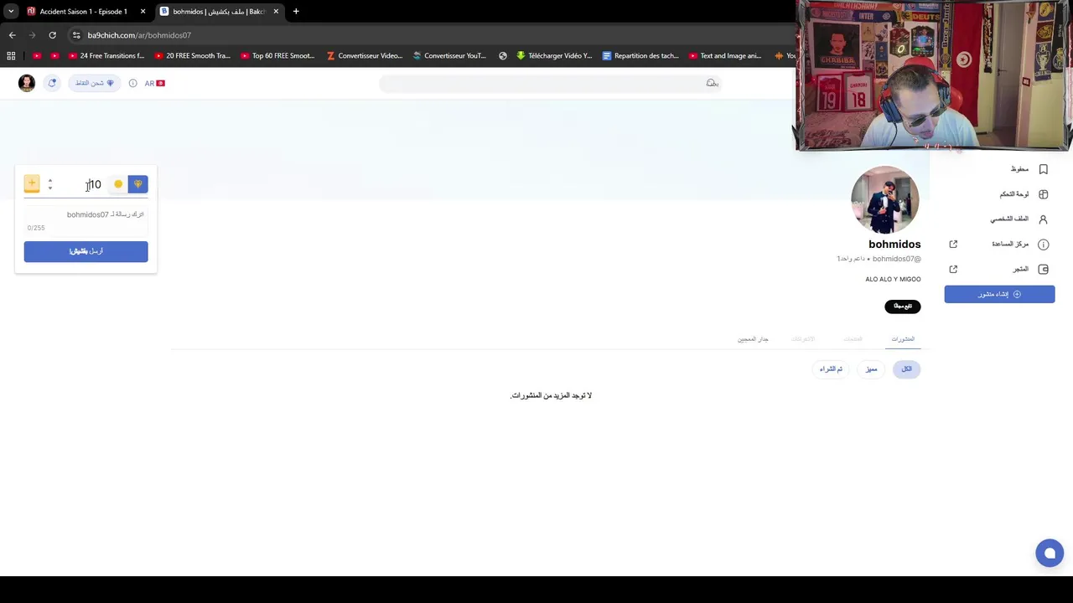Click the globe bookmark icon
The image size is (1073, 603).
503,56
